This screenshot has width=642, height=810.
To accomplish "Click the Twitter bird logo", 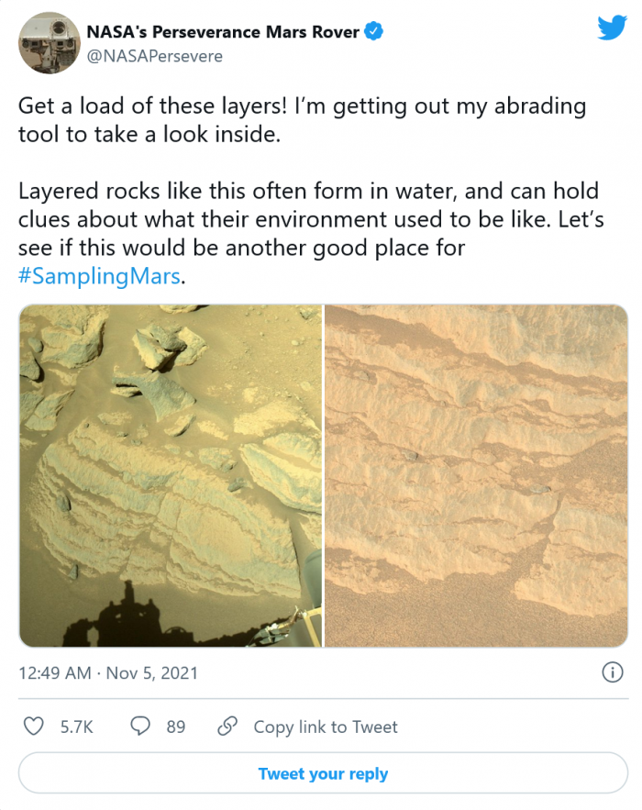I will (612, 28).
